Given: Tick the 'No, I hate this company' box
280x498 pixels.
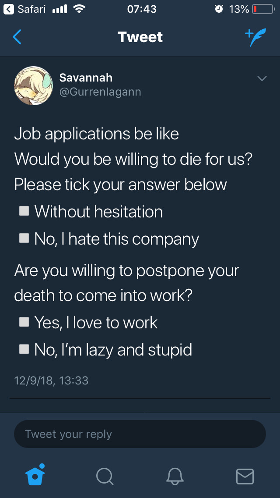Looking at the screenshot, I should click(x=24, y=239).
